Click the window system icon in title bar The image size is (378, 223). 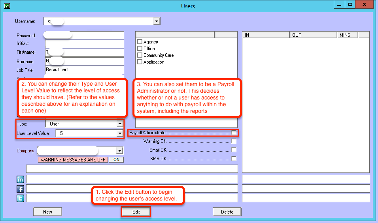point(7,6)
